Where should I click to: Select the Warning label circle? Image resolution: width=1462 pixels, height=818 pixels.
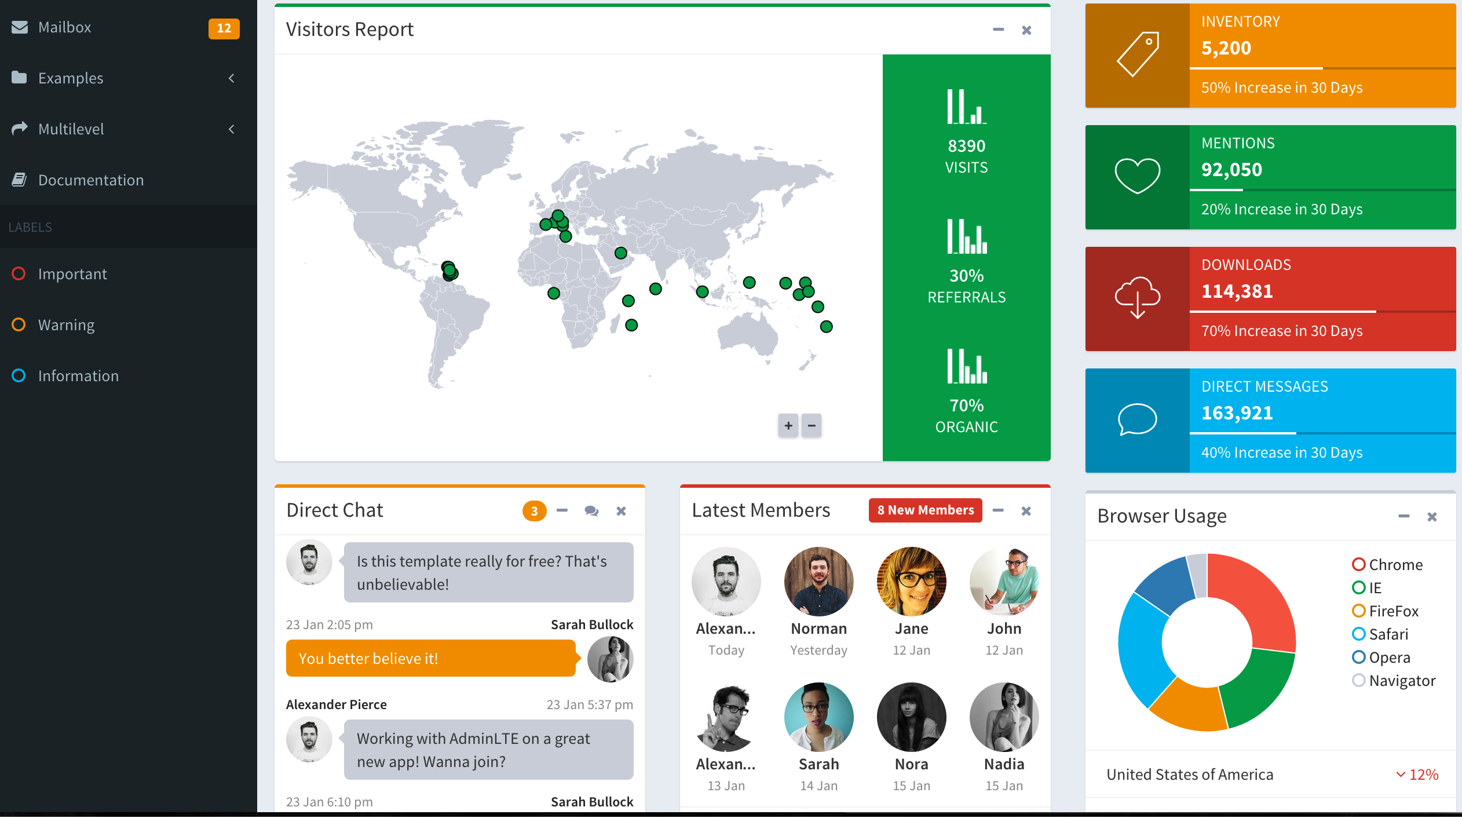pos(19,325)
